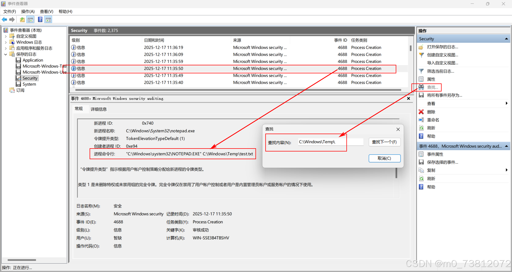The width and height of the screenshot is (512, 272).
Task: Click the red X 删除 icon
Action: coord(421,112)
